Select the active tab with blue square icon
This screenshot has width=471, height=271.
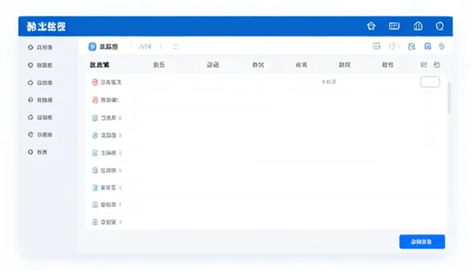coord(103,46)
